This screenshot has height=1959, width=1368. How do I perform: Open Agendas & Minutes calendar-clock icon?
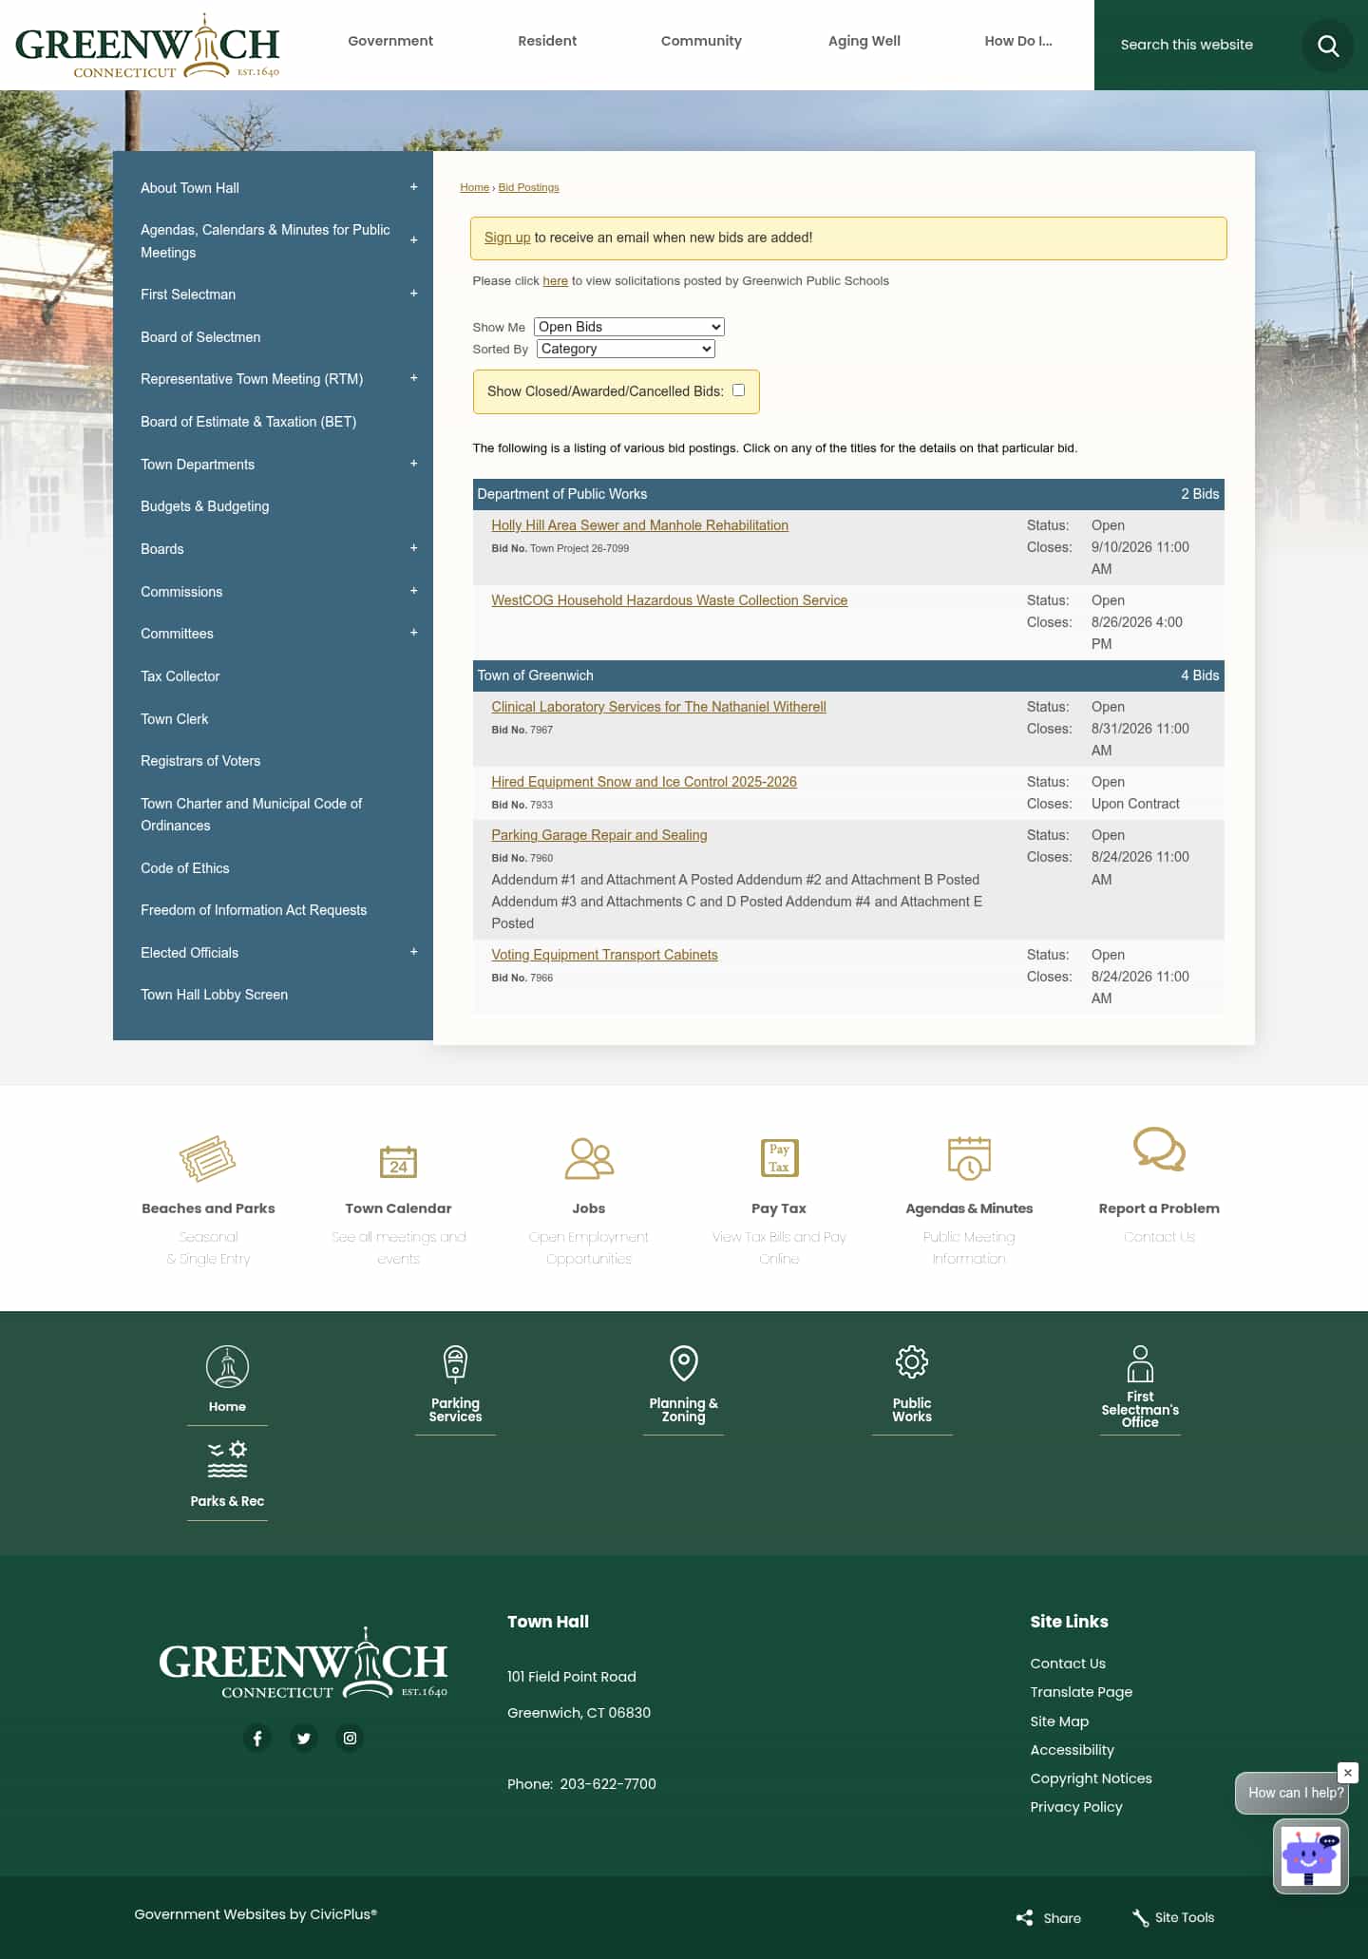coord(969,1158)
